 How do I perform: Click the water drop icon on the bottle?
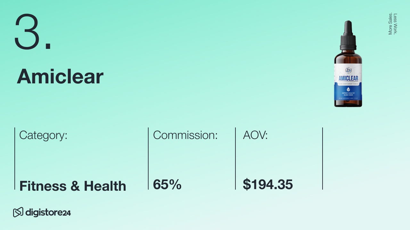(x=348, y=90)
